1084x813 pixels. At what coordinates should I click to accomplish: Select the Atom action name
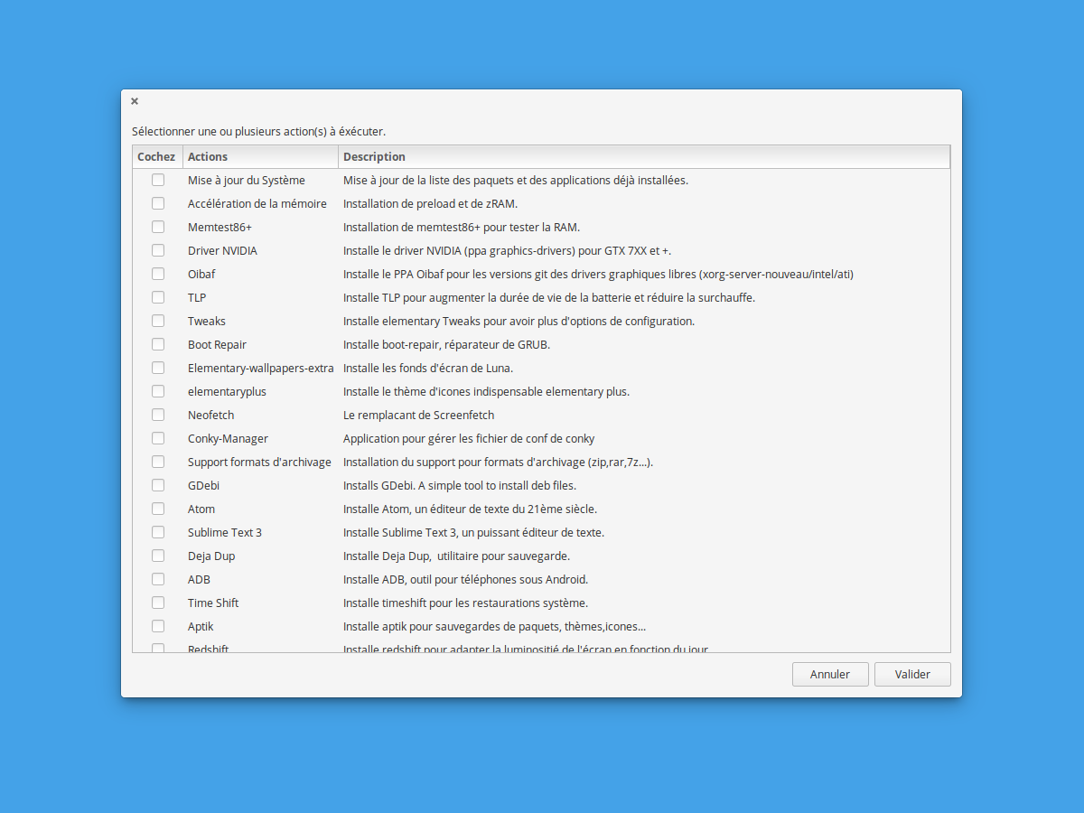(201, 509)
